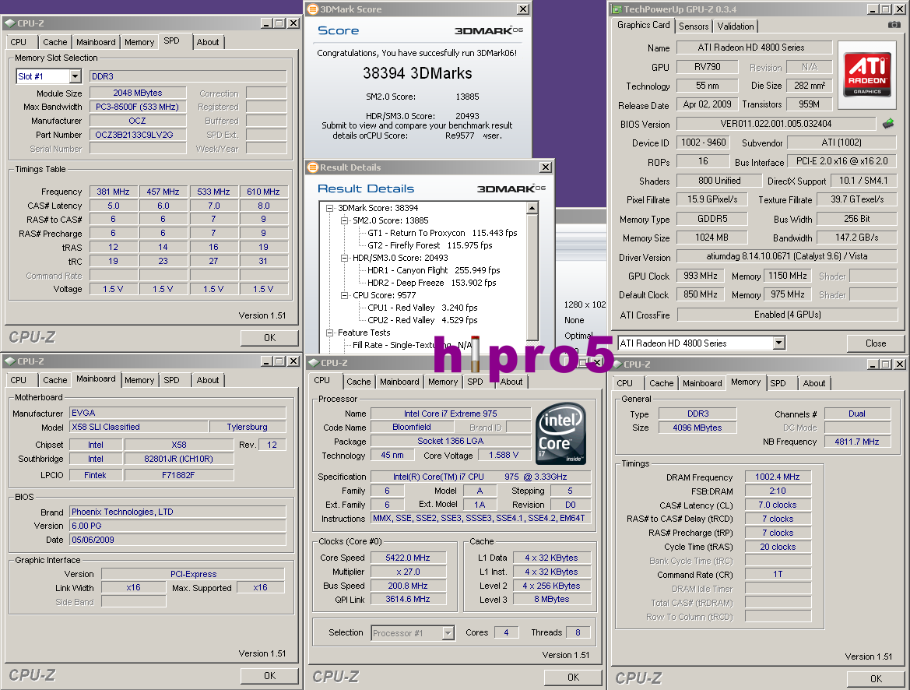The image size is (910, 690).
Task: Close the 3DMark Score window
Action: pyautogui.click(x=523, y=9)
